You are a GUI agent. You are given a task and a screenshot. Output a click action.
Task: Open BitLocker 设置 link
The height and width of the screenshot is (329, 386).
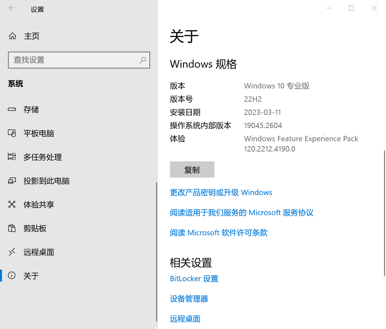[x=194, y=279]
